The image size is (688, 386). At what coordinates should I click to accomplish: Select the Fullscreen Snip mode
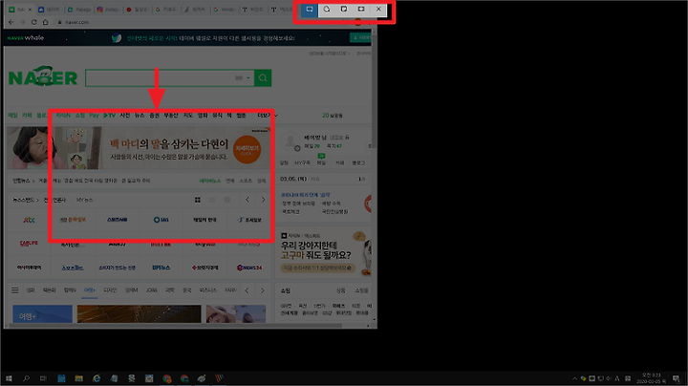(360, 10)
